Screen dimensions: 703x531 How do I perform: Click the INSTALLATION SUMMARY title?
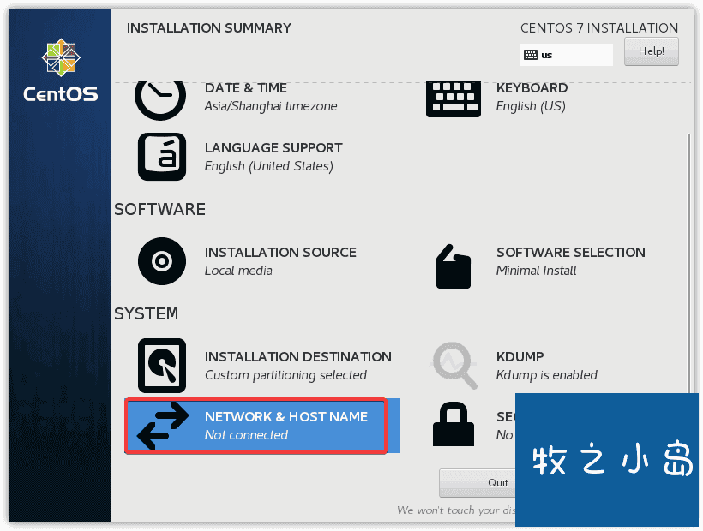209,27
